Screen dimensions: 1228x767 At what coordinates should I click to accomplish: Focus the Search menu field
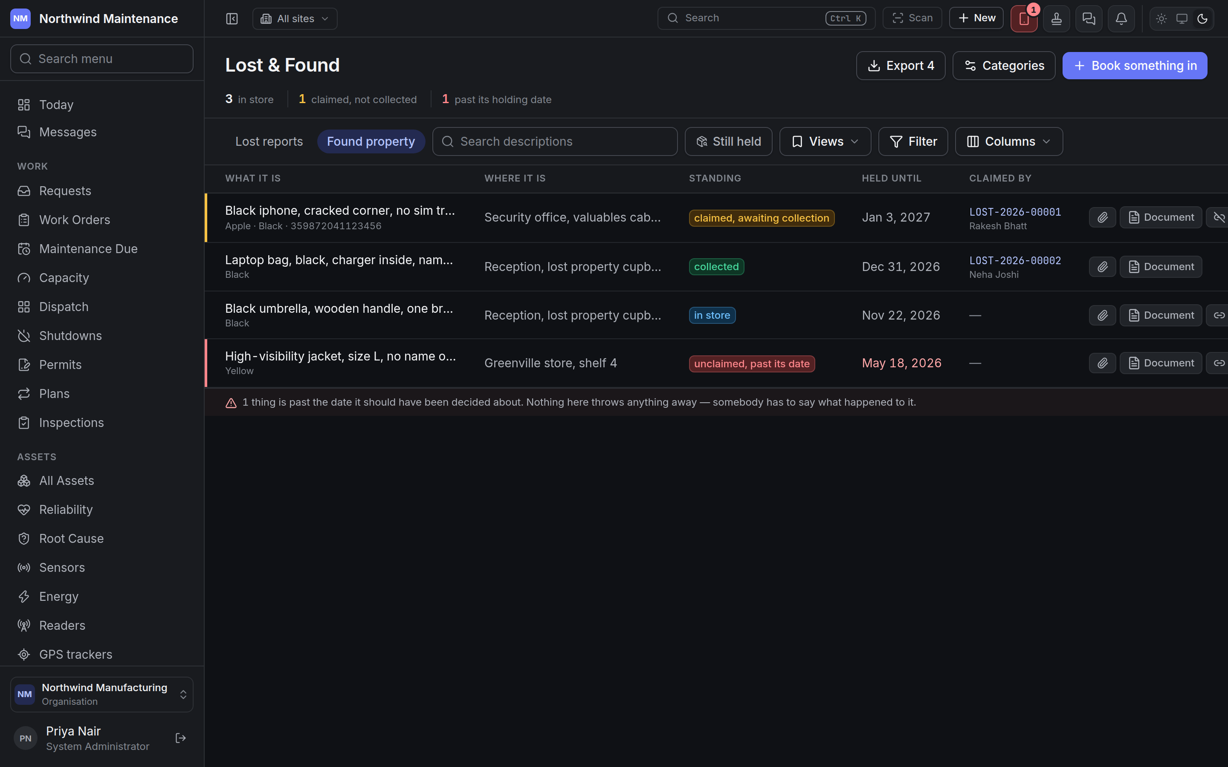[102, 59]
